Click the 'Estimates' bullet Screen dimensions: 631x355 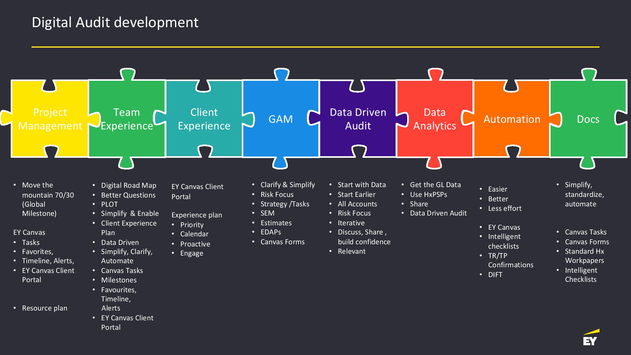276,223
